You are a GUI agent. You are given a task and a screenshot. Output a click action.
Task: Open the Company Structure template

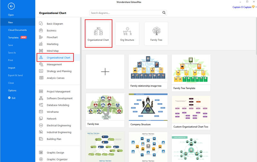148,110
